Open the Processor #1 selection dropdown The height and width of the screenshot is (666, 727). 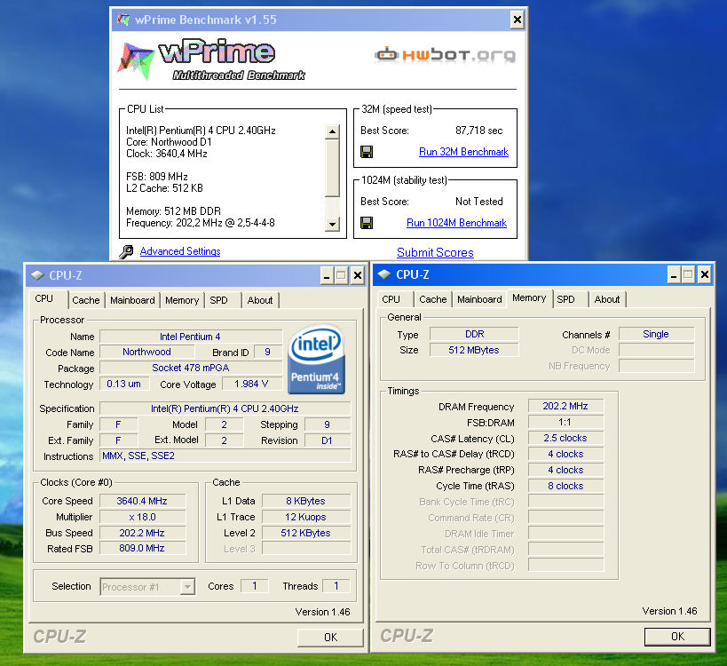pyautogui.click(x=186, y=587)
